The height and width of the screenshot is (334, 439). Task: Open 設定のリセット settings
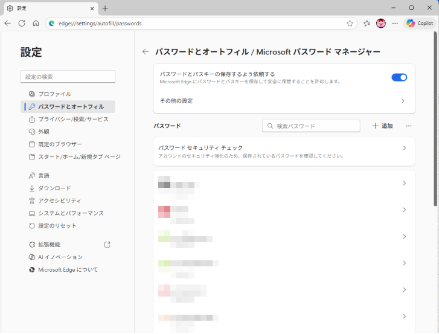tap(68, 226)
